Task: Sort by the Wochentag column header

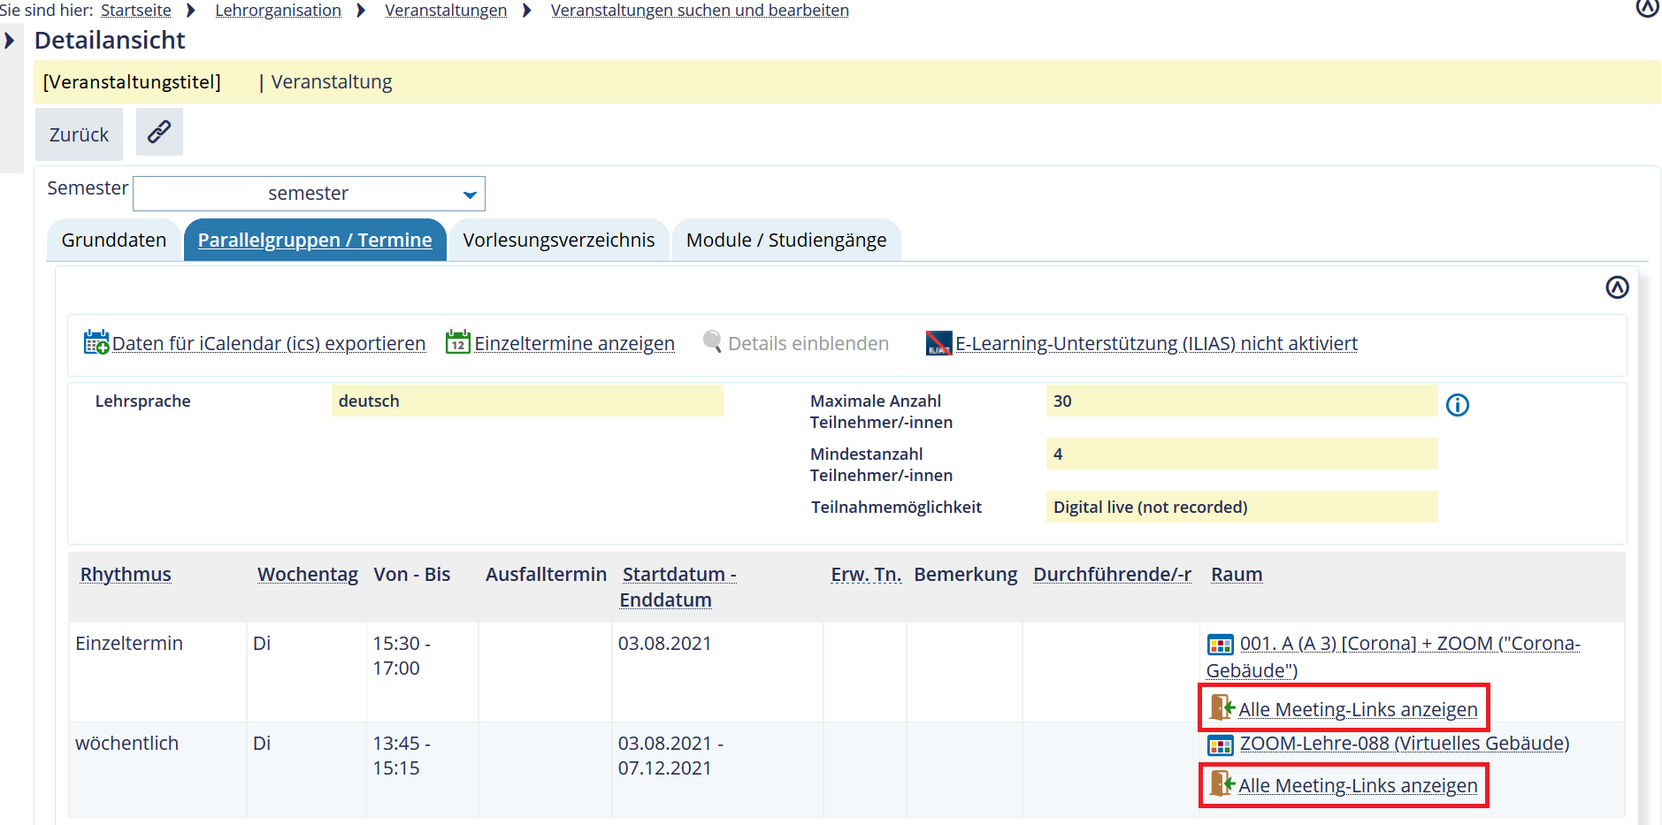Action: (308, 574)
